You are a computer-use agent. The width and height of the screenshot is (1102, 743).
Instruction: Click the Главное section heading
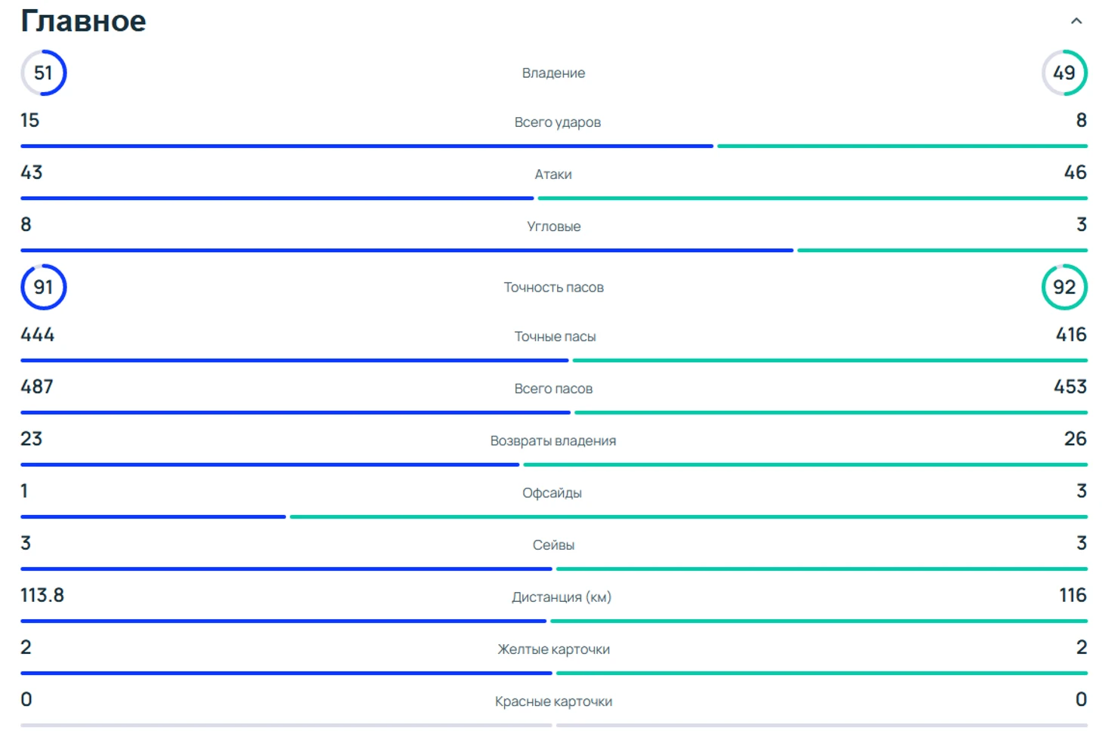pos(83,21)
